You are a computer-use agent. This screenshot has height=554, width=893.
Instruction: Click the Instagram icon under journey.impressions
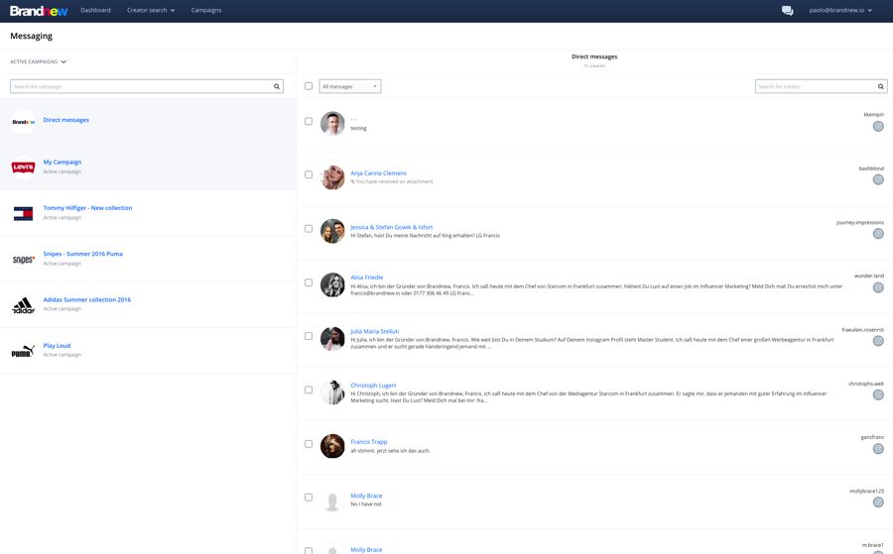point(878,234)
